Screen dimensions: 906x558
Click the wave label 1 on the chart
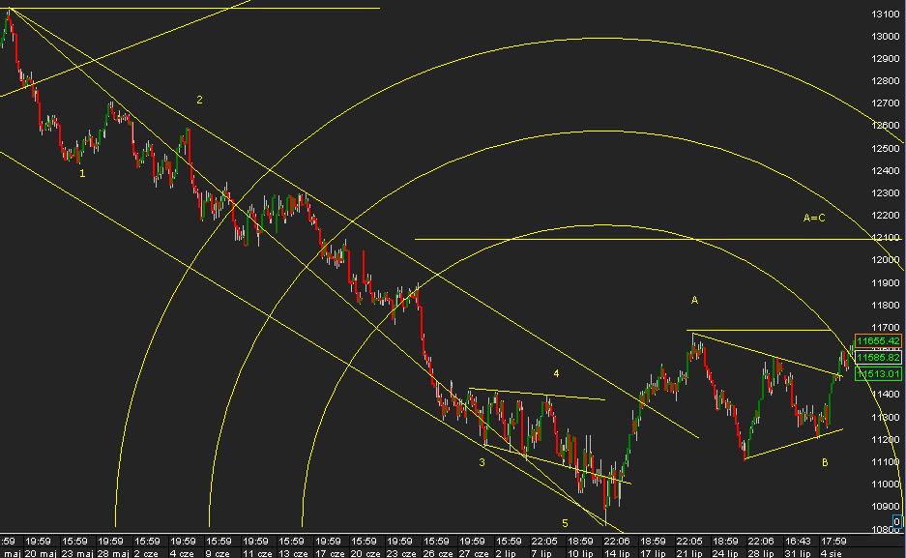coord(82,173)
